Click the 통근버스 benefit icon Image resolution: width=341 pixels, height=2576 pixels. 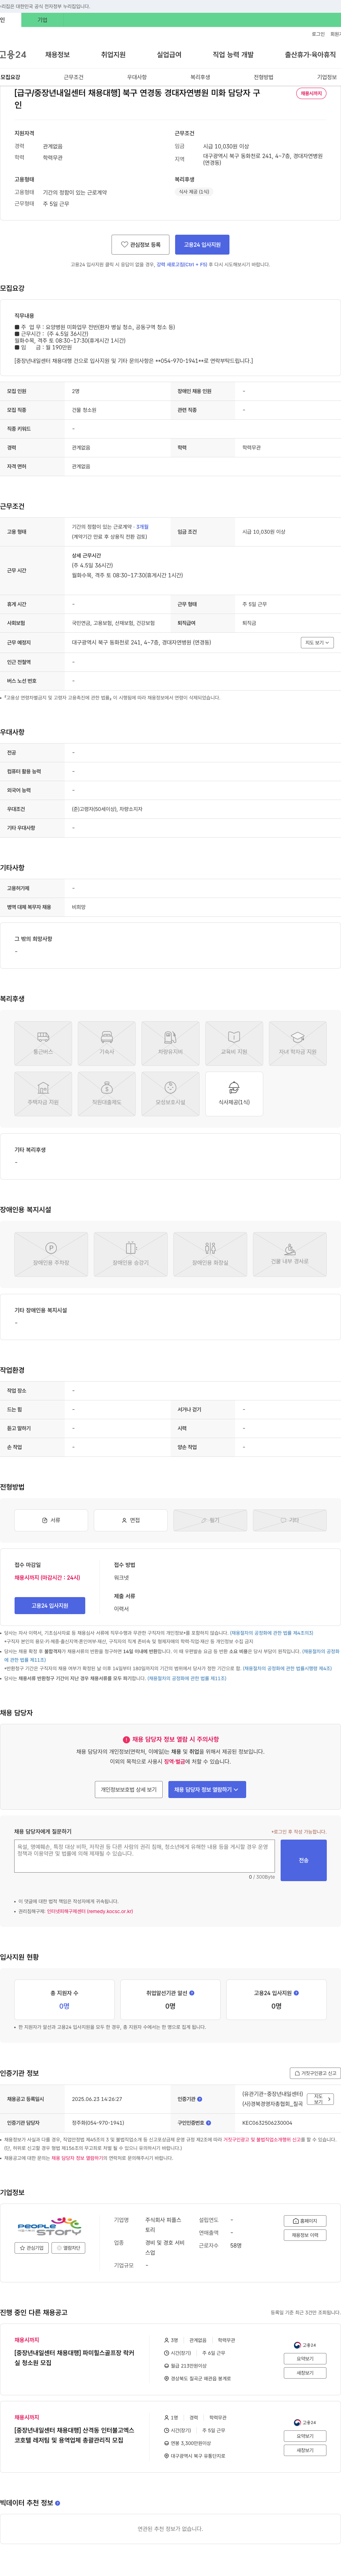[43, 1043]
